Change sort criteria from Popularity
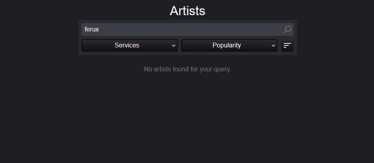Screen dimensions: 374x163 coord(229,45)
